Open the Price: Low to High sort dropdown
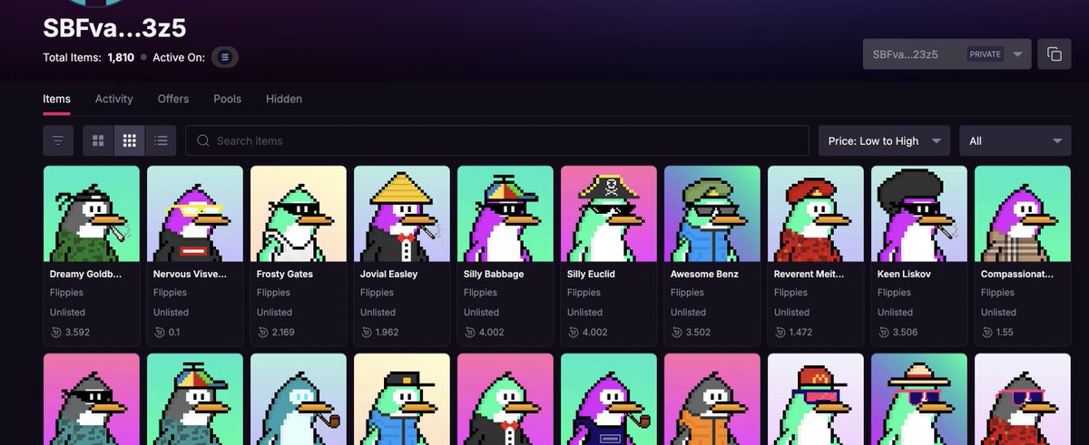 click(x=884, y=140)
